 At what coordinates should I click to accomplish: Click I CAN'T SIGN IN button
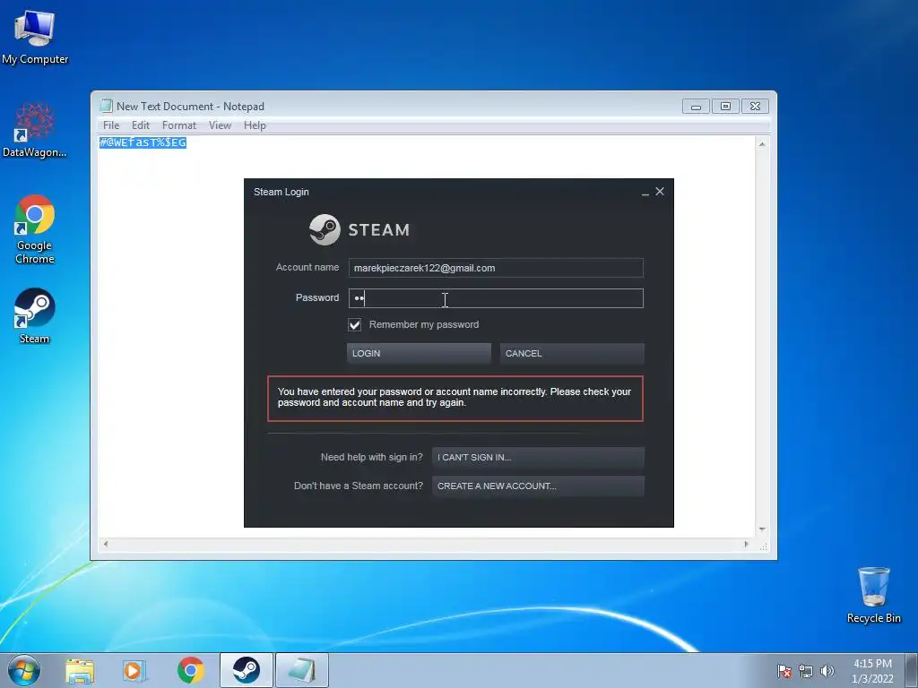(x=538, y=458)
